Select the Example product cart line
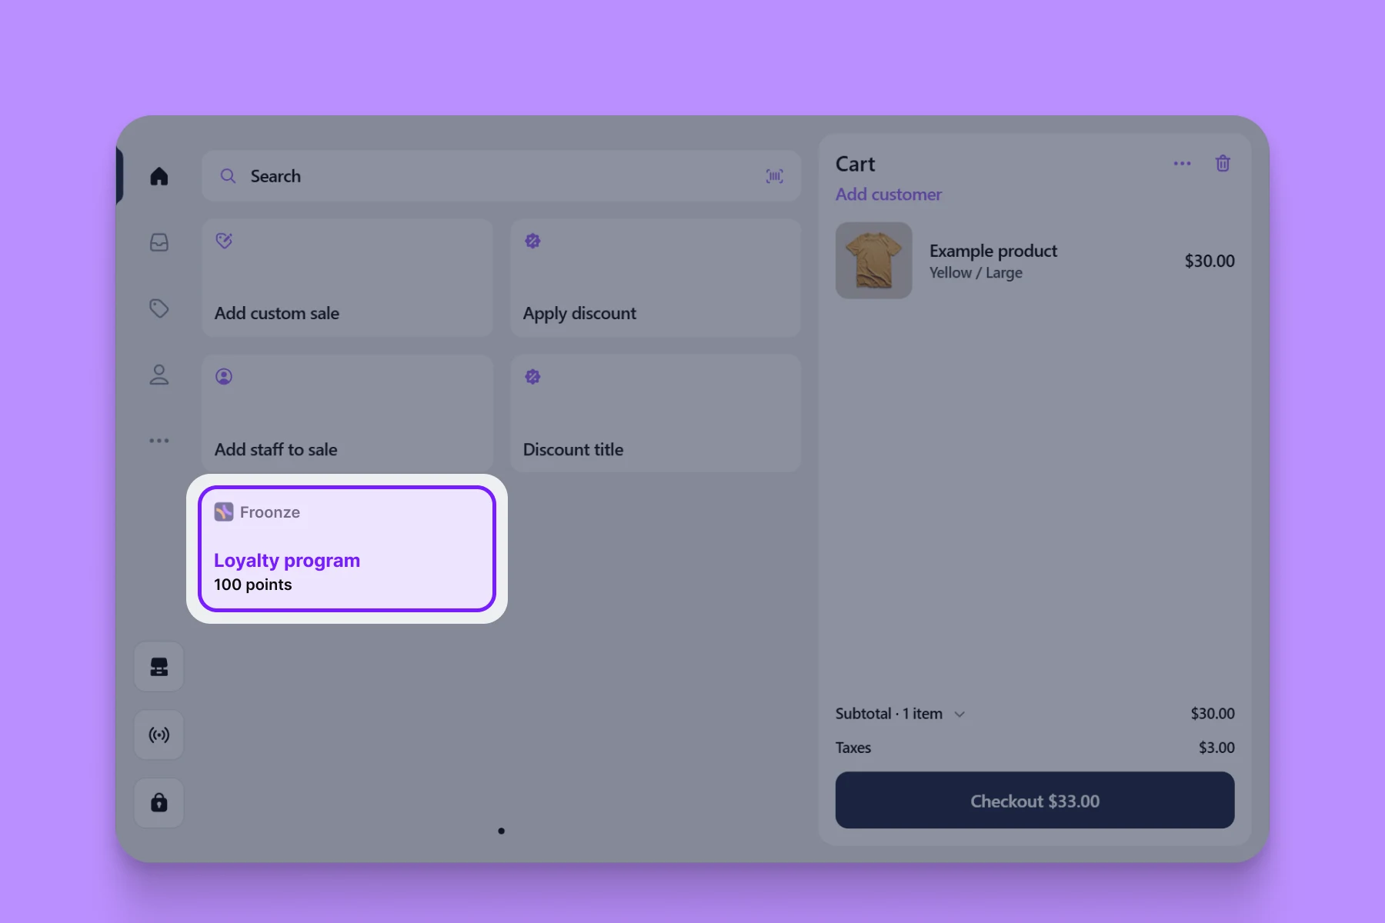 pos(1035,261)
